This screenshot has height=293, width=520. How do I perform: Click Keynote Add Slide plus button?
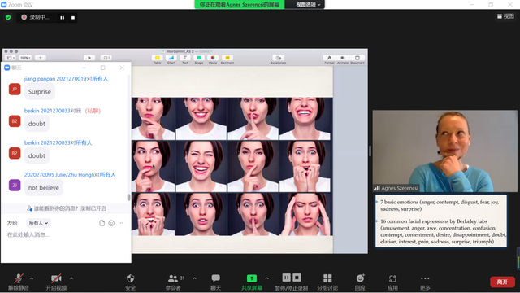(x=40, y=58)
